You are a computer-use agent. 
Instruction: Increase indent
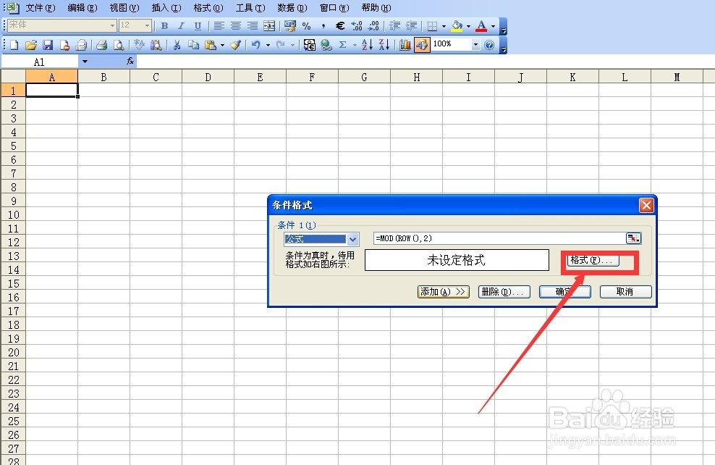[x=411, y=26]
